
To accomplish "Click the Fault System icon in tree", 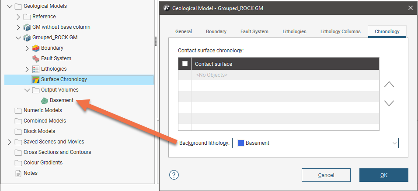I will (36, 58).
